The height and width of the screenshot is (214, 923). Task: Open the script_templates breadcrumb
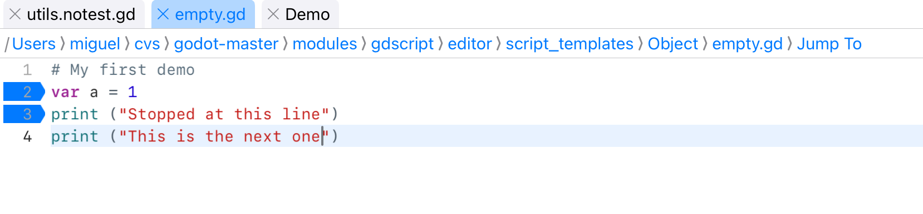click(x=569, y=44)
